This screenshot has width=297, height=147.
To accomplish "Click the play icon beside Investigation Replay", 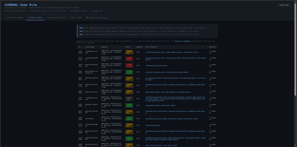I will pyautogui.click(x=87, y=18).
